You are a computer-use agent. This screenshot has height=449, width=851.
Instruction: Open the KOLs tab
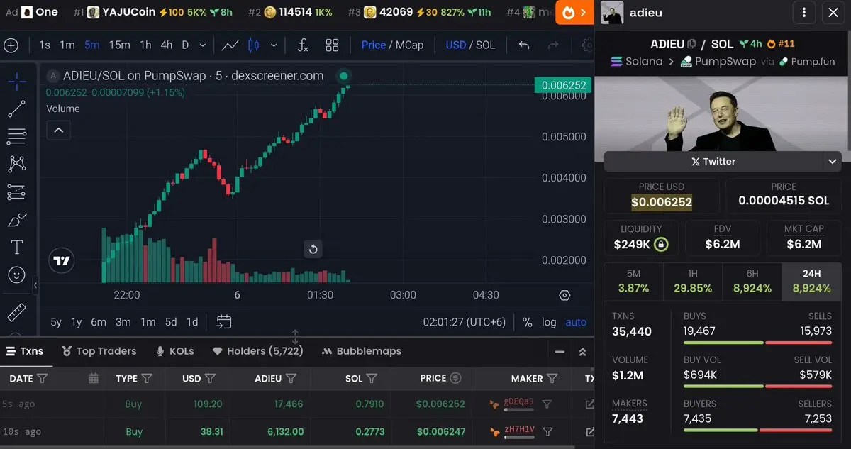[174, 351]
